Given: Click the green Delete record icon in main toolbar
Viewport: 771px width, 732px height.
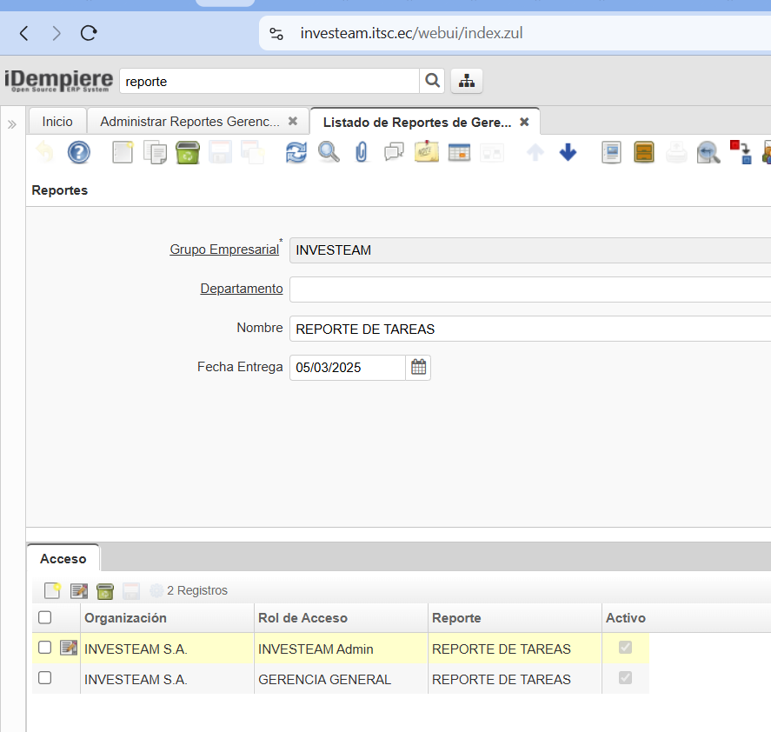Looking at the screenshot, I should click(x=188, y=153).
